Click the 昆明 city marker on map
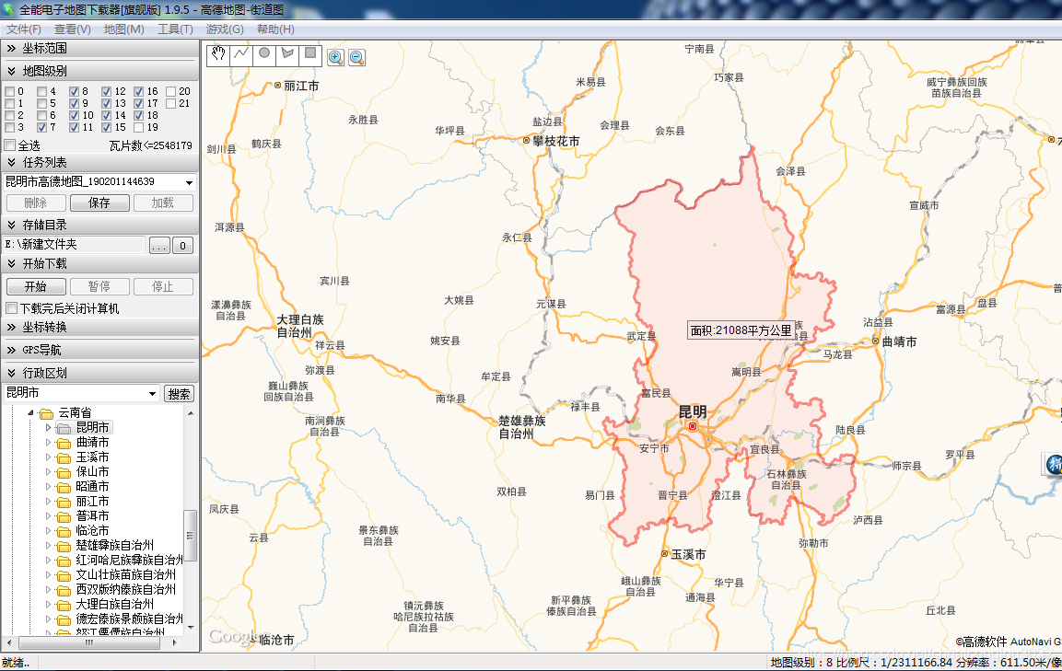Screen dimensions: 1062x671 pos(693,426)
